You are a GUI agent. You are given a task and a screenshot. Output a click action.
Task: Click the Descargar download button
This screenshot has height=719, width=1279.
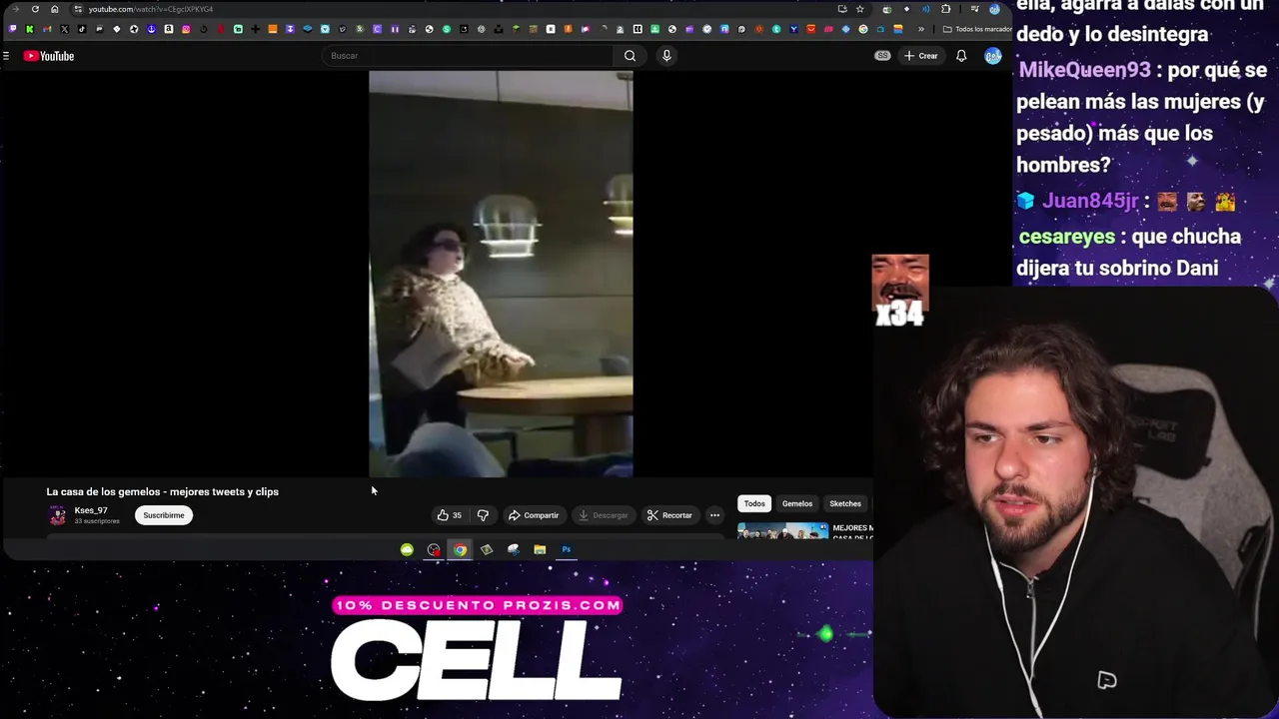[x=603, y=515]
